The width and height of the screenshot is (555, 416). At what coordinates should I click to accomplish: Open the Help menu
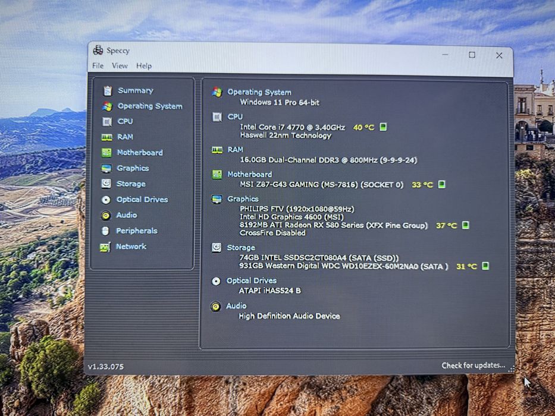[144, 66]
